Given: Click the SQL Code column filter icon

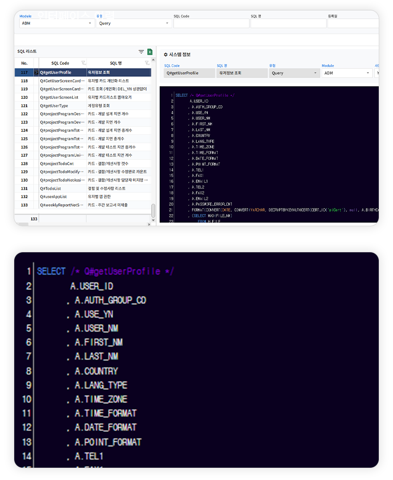Looking at the screenshot, I should tap(84, 63).
